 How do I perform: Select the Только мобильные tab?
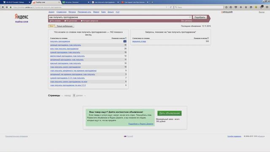point(65,26)
